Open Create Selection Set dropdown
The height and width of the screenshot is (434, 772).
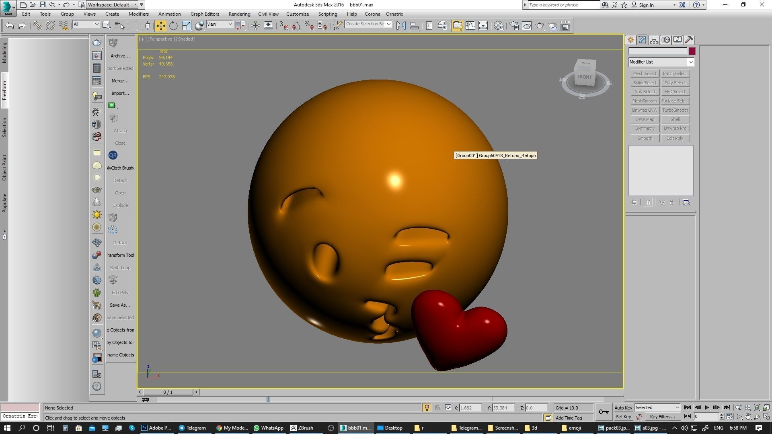[368, 24]
